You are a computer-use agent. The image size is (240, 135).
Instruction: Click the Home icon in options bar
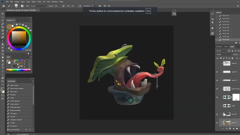(x=3, y=6)
